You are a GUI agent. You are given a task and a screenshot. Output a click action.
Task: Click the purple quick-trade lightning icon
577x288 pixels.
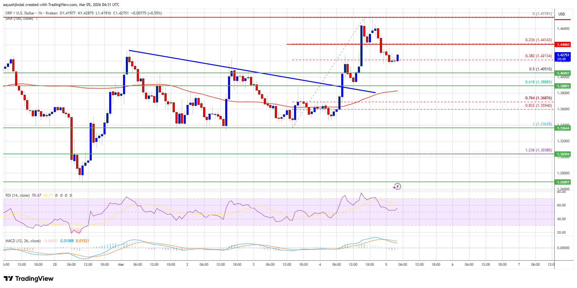pyautogui.click(x=398, y=187)
